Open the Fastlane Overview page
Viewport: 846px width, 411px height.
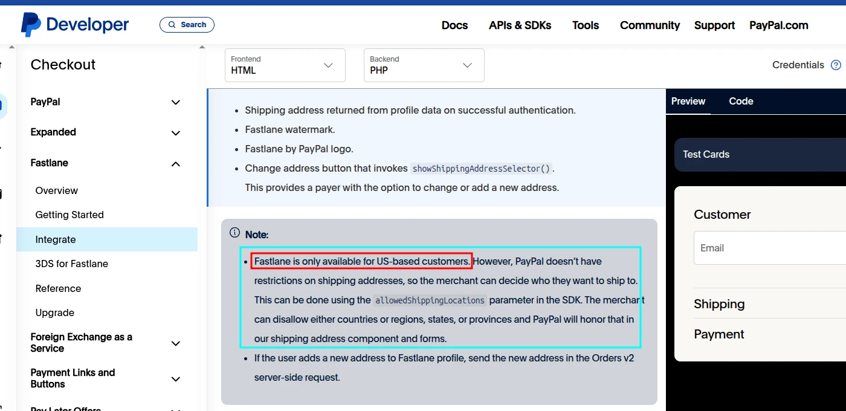(x=57, y=190)
